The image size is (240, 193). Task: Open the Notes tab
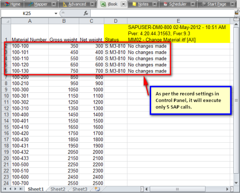click(x=143, y=4)
